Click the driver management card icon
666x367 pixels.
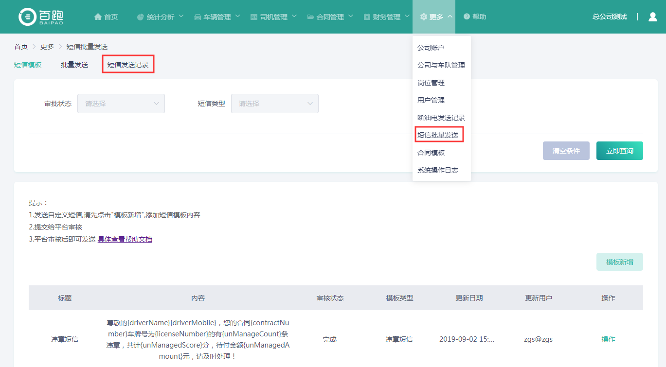pyautogui.click(x=253, y=17)
